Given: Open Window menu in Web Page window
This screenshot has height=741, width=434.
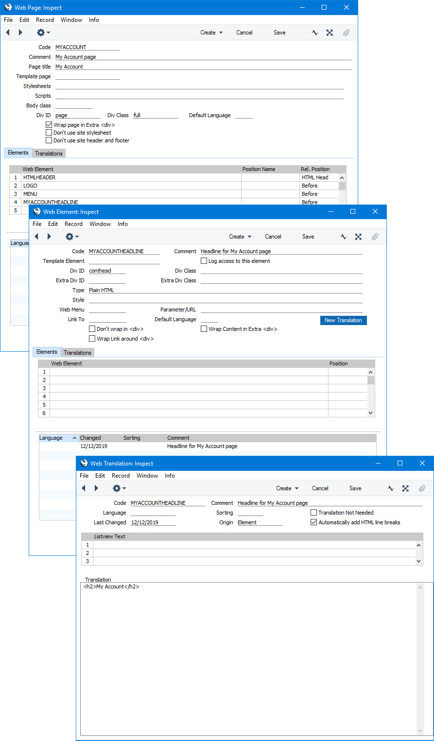Looking at the screenshot, I should coord(71,20).
